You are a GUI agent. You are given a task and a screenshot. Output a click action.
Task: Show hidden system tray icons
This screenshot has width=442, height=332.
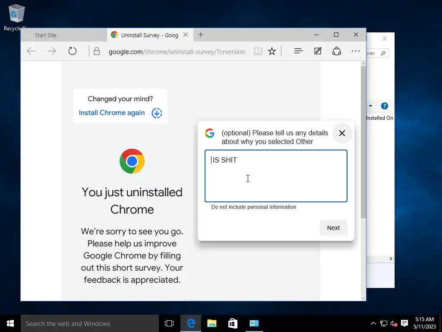[x=373, y=323]
